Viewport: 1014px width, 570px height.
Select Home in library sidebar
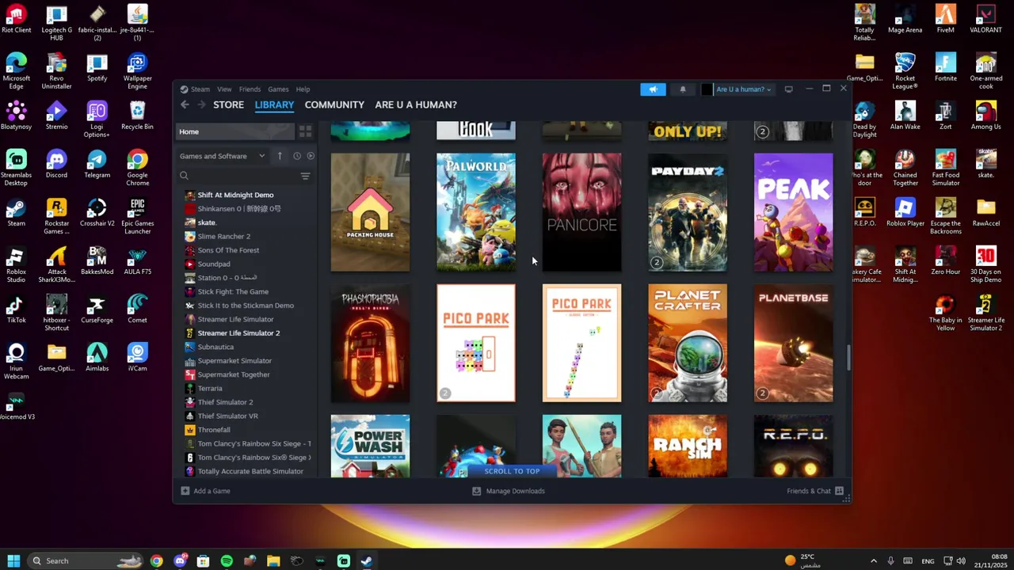[x=236, y=131]
